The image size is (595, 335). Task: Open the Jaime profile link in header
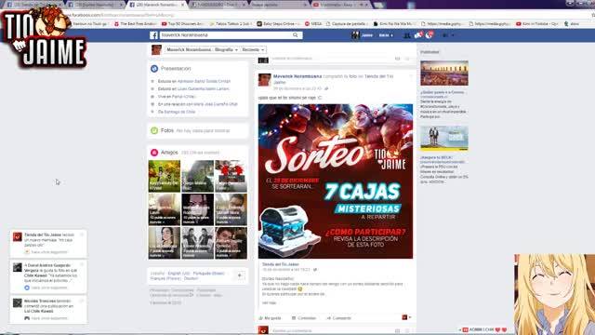click(363, 35)
